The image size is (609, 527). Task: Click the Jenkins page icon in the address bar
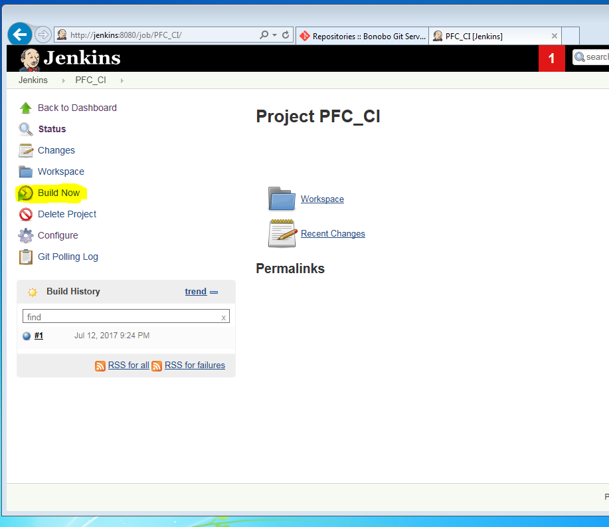61,35
